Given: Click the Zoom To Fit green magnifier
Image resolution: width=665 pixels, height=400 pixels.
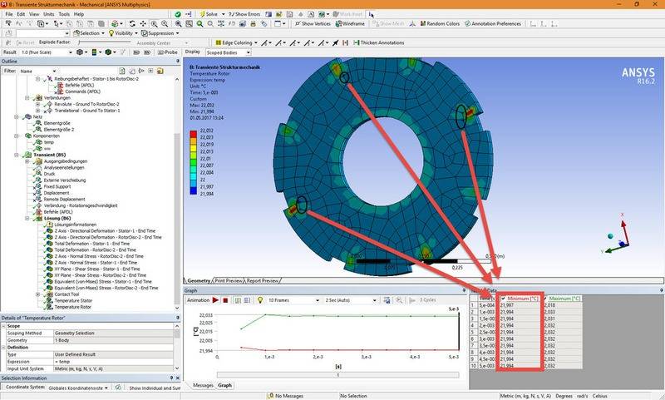Looking at the screenshot, I should click(199, 24).
